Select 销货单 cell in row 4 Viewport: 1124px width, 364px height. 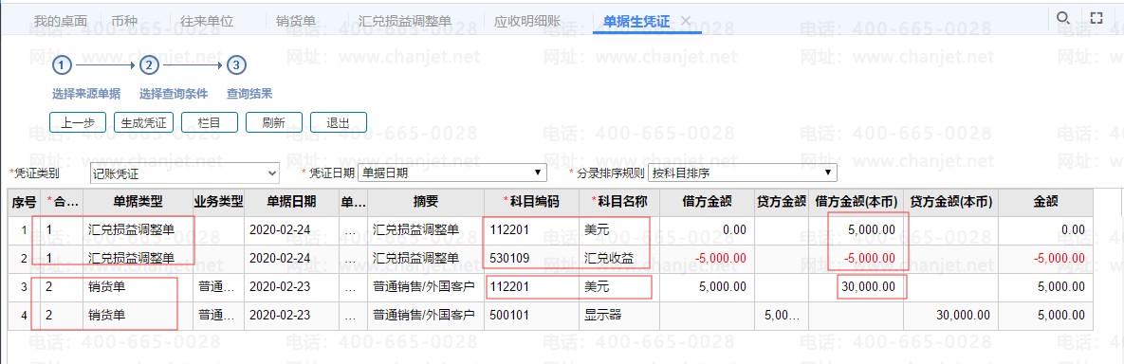click(138, 315)
